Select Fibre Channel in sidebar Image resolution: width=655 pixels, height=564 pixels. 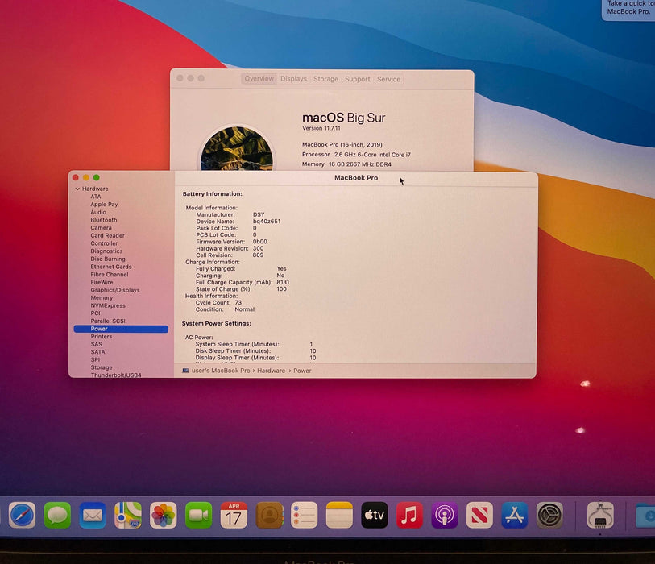coord(110,275)
